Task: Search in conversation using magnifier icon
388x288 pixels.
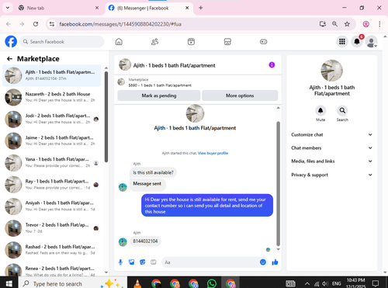Action: pos(342,111)
